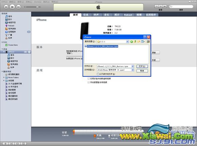Click the search field

click(181, 6)
